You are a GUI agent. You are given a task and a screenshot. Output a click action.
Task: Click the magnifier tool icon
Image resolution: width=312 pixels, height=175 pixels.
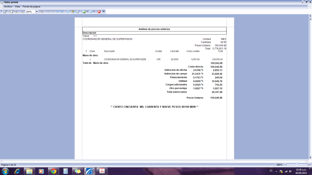coord(16,12)
